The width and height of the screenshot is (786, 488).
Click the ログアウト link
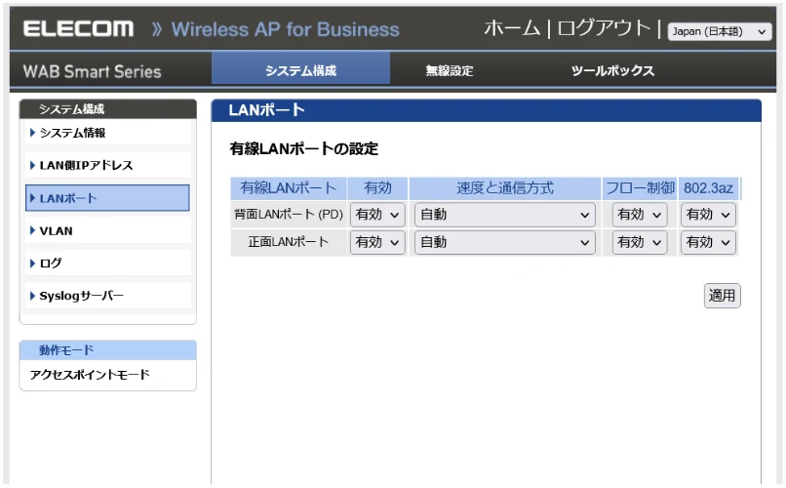point(604,28)
